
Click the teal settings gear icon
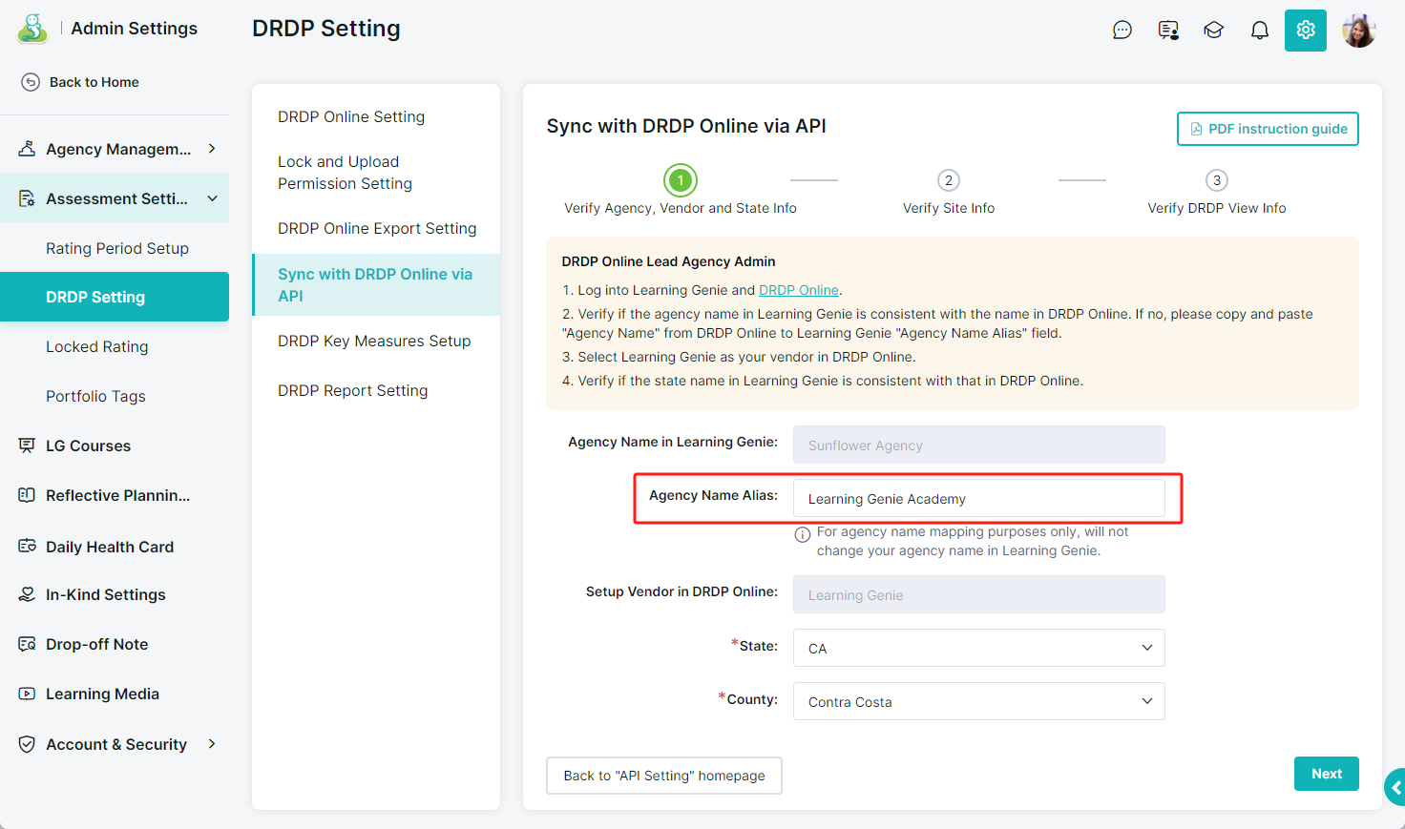[x=1306, y=31]
